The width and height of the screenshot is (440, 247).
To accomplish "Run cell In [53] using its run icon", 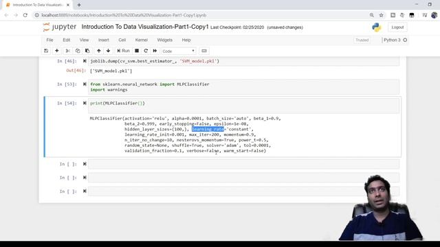I will (x=85, y=84).
